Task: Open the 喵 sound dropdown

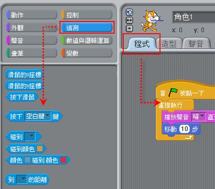Action: pyautogui.click(x=198, y=117)
